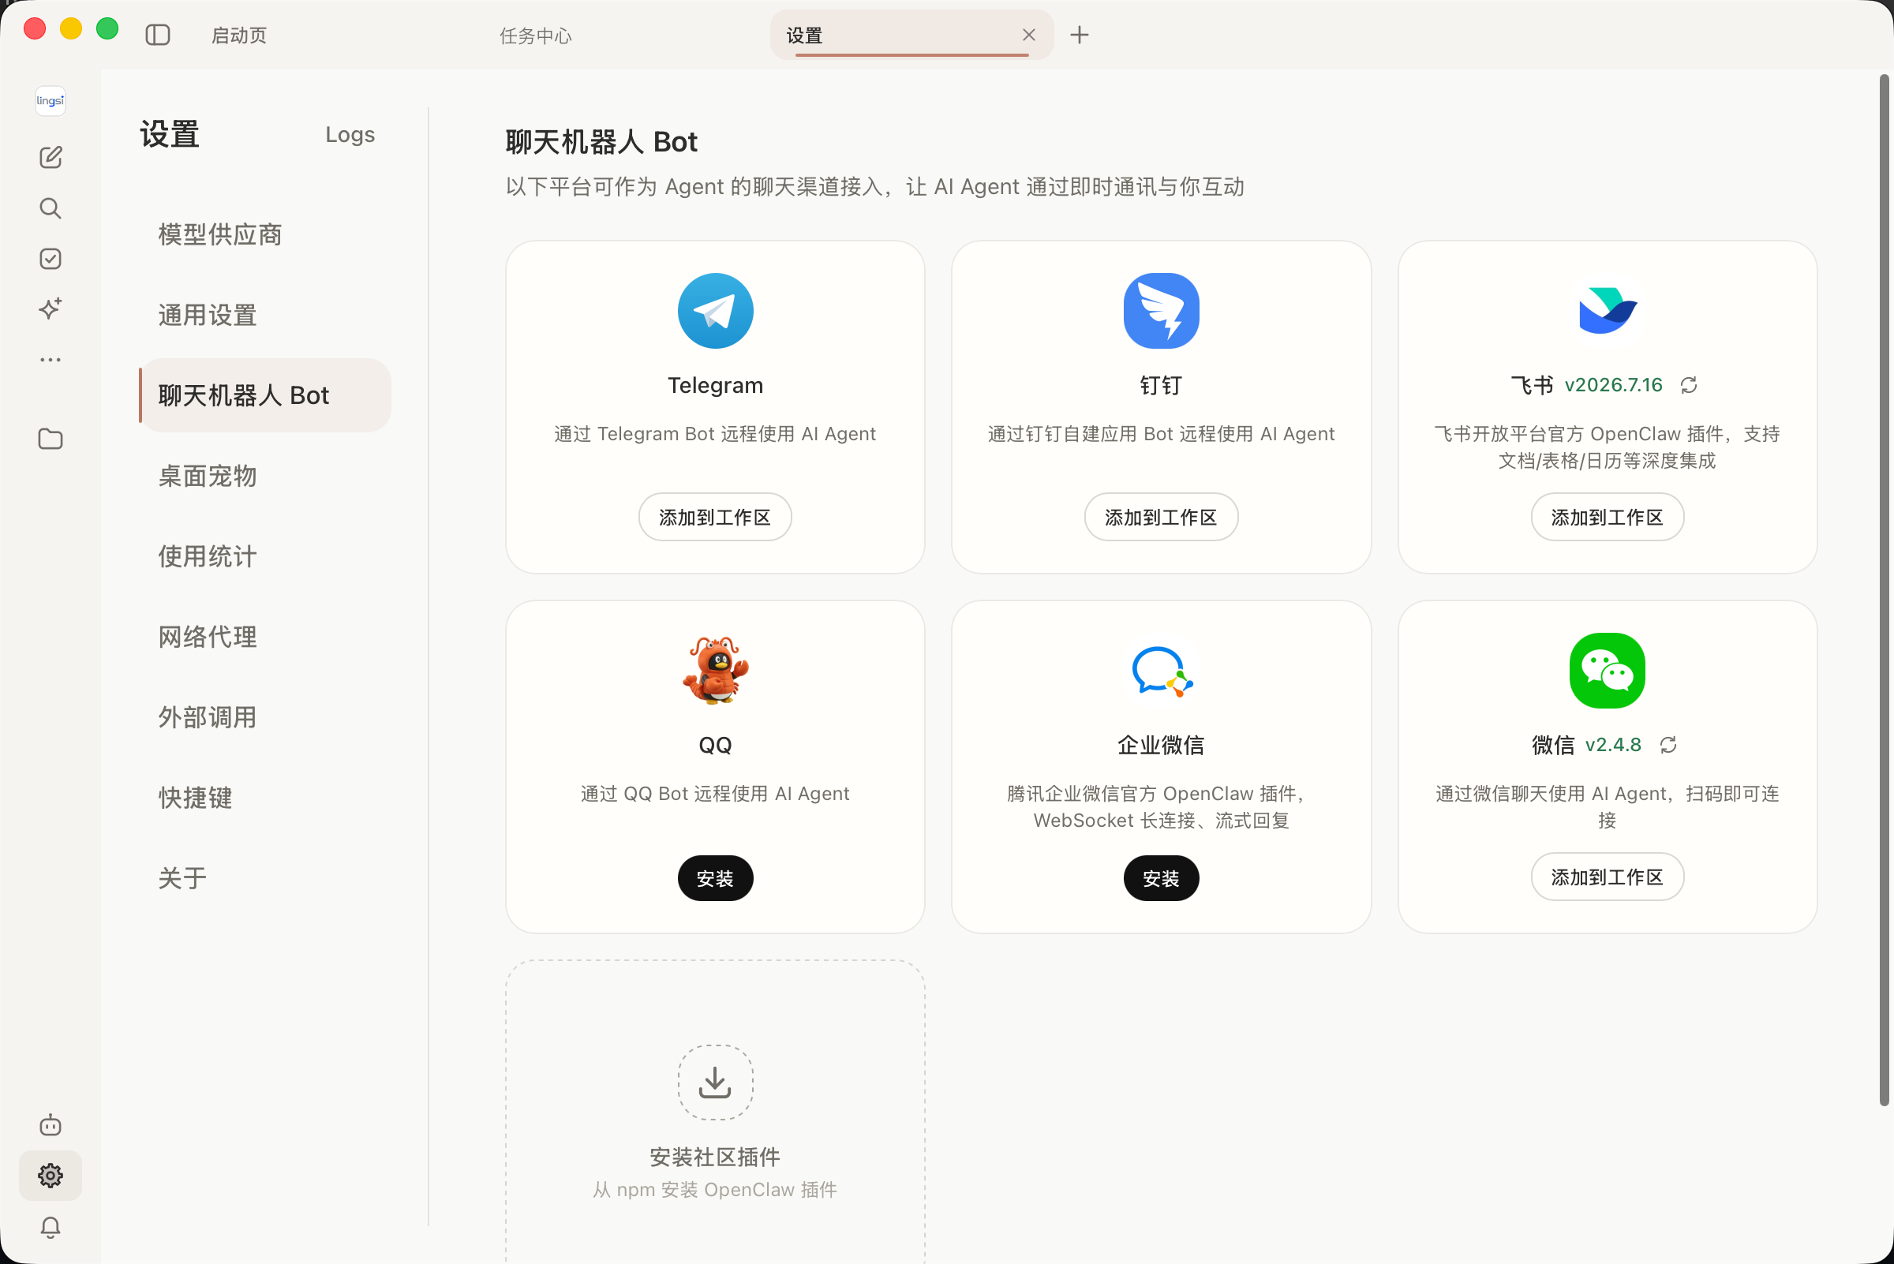Select the 设置 tab
1894x1264 pixels.
pyautogui.click(x=911, y=36)
